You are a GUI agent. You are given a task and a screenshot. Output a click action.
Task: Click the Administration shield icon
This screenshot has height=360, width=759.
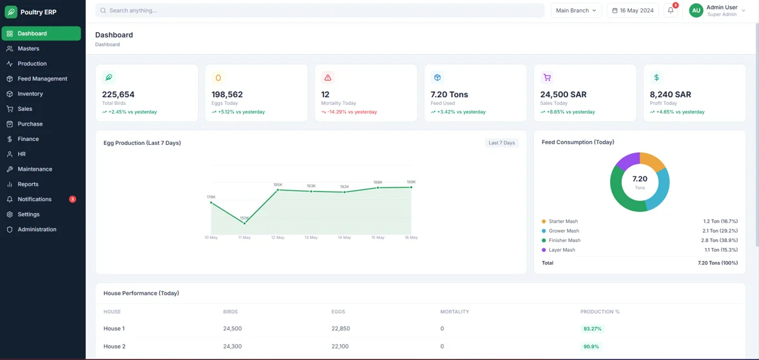point(10,229)
